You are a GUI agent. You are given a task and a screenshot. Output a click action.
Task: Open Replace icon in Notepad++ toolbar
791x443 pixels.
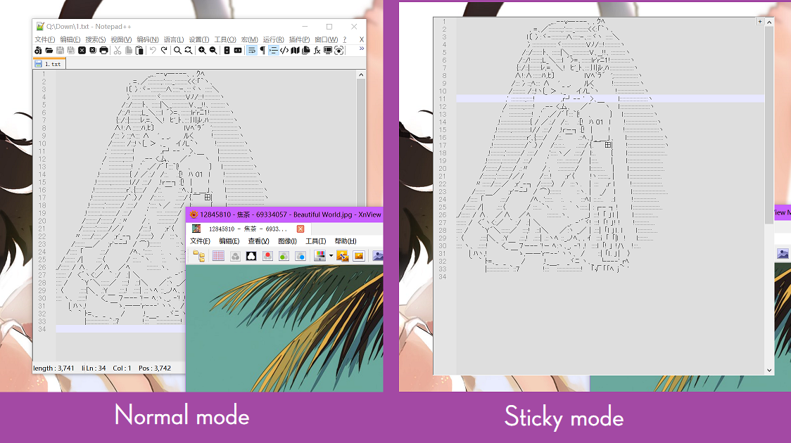[189, 51]
